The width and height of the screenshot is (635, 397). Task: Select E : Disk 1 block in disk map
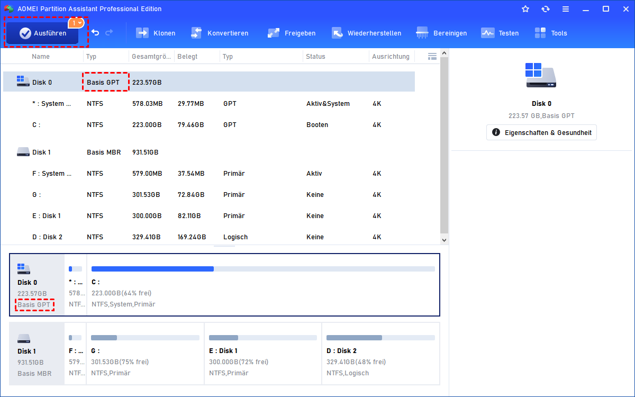click(263, 354)
